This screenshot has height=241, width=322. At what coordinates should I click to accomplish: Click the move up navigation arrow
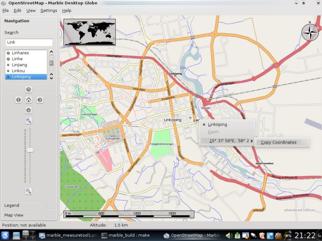point(29,89)
